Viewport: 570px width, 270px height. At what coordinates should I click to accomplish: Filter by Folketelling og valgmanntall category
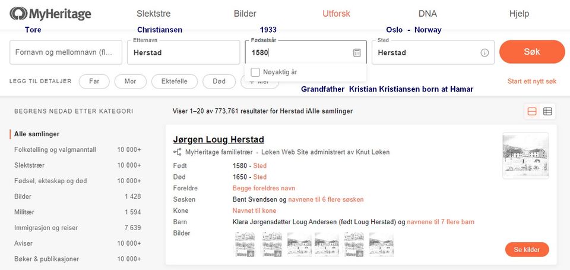point(55,150)
